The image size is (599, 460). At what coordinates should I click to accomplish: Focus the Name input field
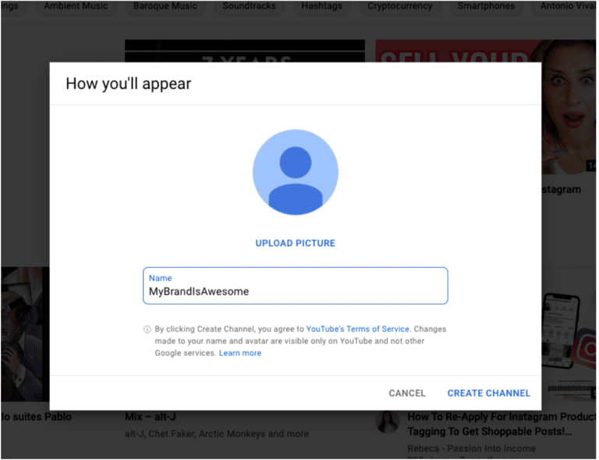coord(295,291)
